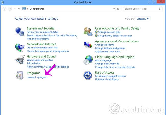Click View network status and tasks
This screenshot has height=115, width=166.
[x=42, y=48]
